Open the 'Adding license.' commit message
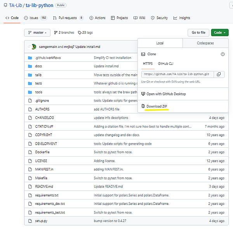The width and height of the screenshot is (233, 229). pyautogui.click(x=104, y=161)
